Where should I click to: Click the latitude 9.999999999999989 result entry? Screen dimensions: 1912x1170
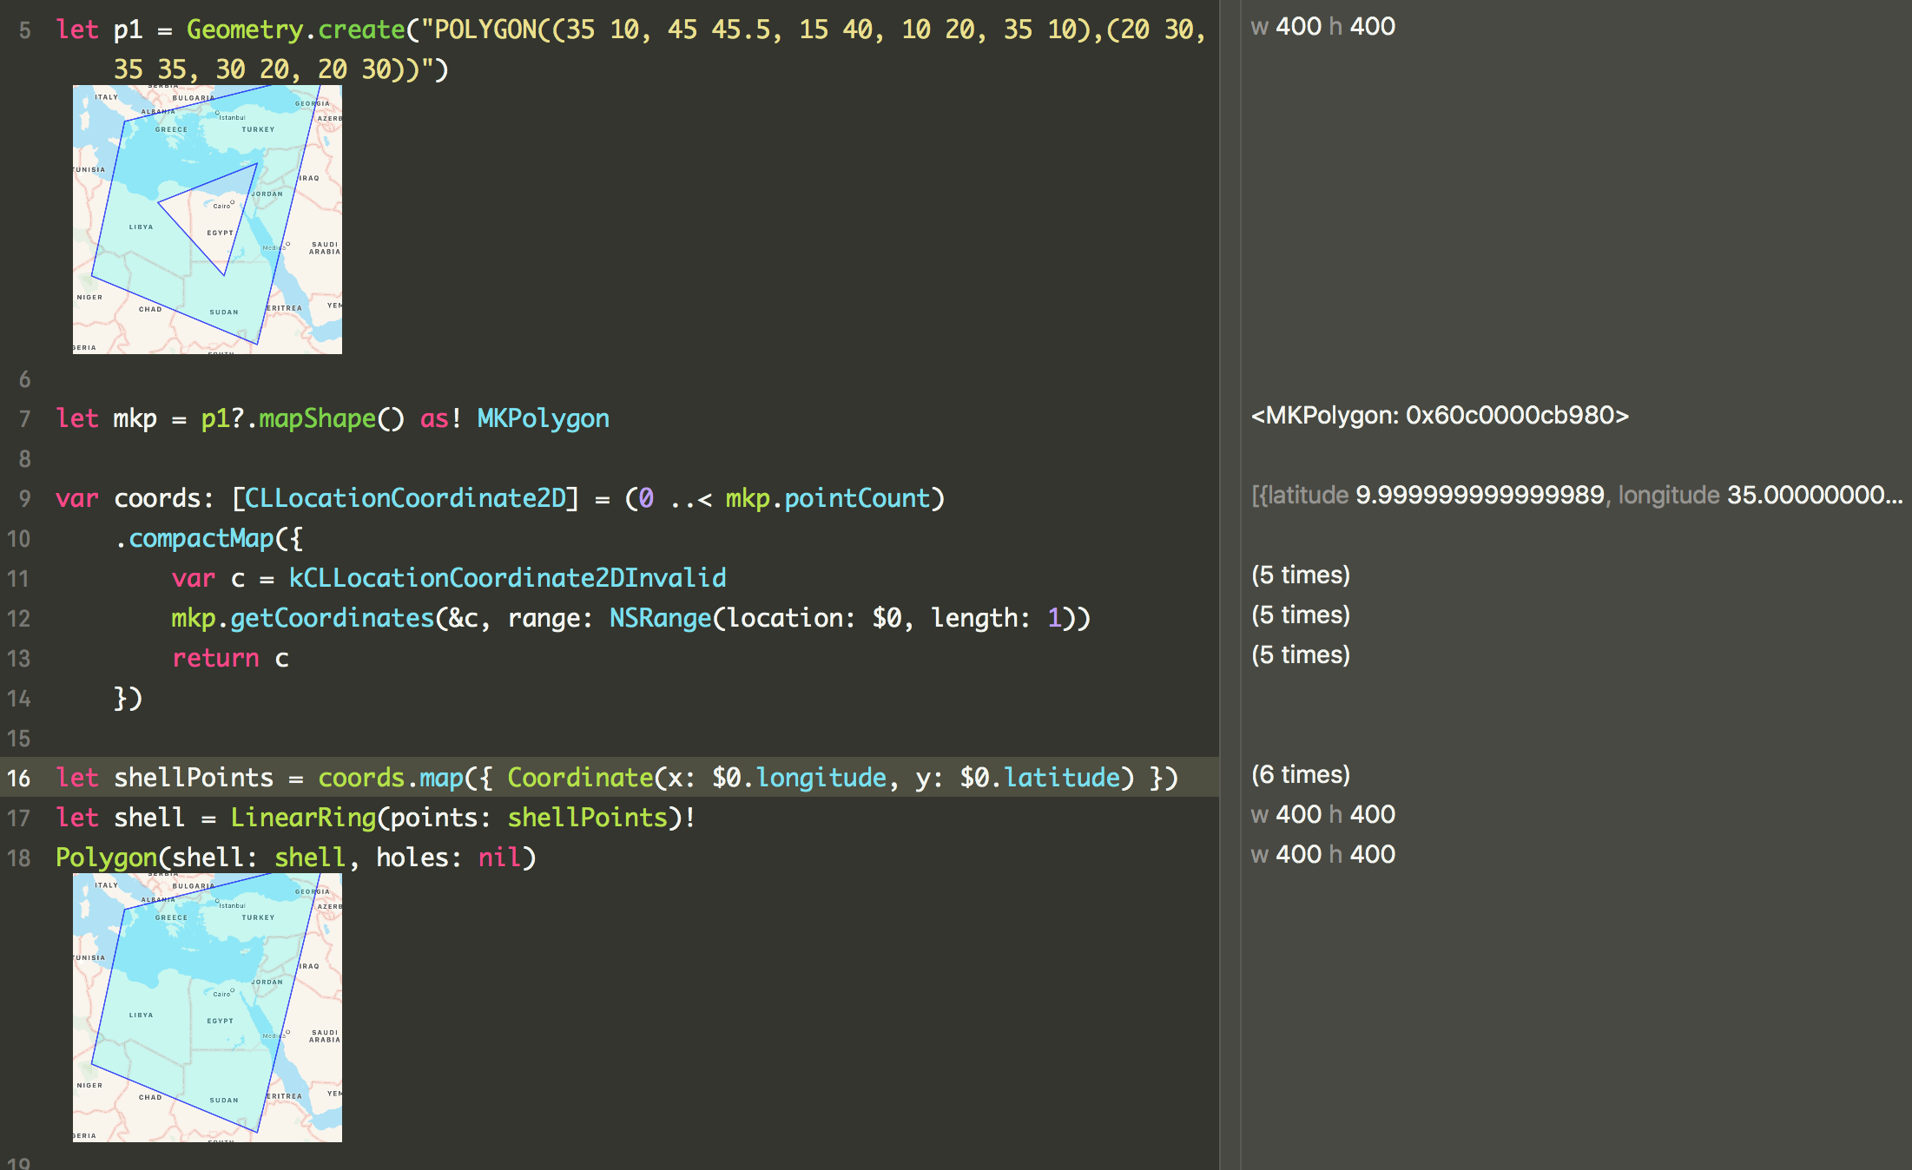coord(1476,495)
